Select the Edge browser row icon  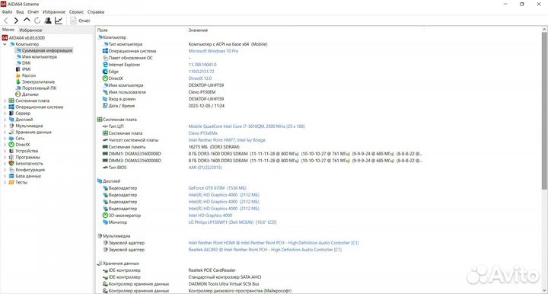pyautogui.click(x=105, y=72)
